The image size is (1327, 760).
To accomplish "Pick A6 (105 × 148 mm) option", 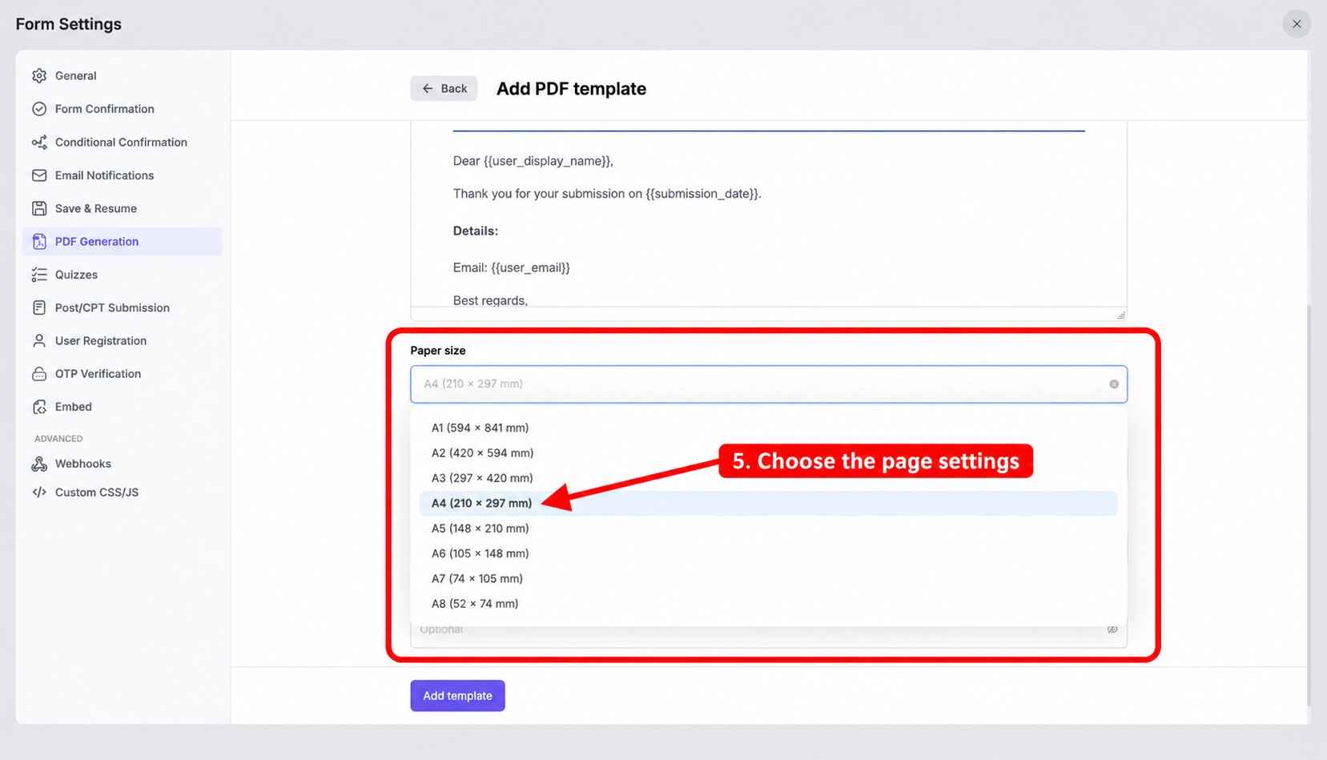I will [x=769, y=553].
